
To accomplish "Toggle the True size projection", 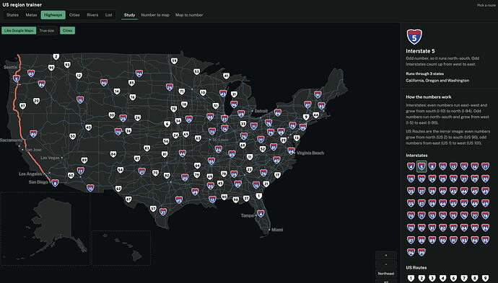I will [x=47, y=31].
